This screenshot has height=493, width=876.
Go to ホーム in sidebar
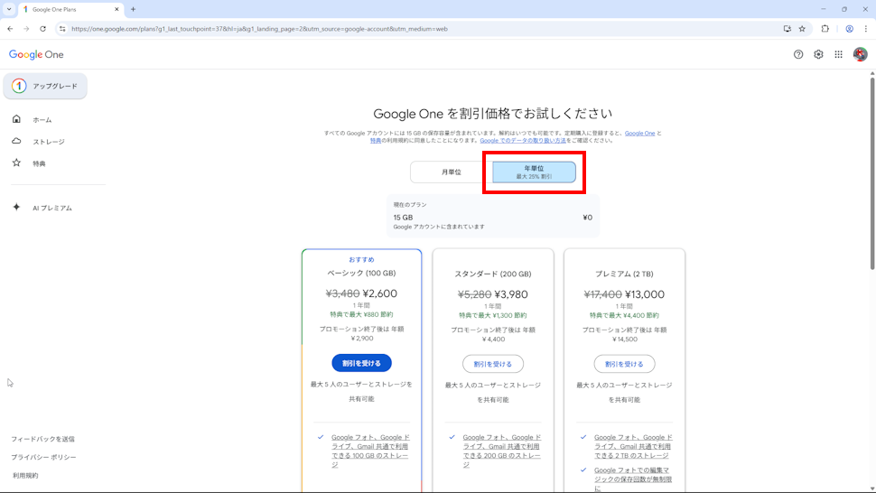[x=42, y=120]
